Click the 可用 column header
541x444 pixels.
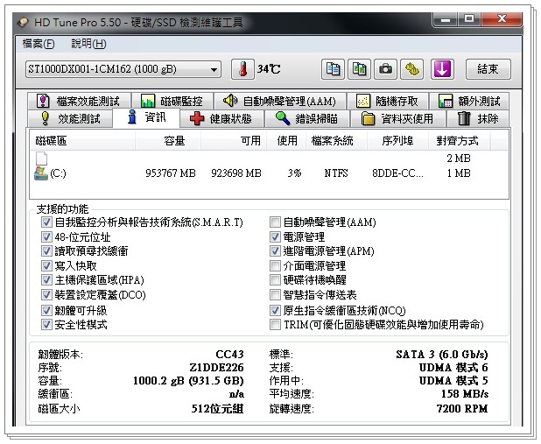click(233, 140)
